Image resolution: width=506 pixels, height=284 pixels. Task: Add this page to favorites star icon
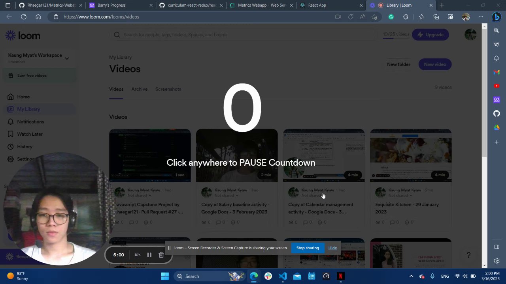374,17
